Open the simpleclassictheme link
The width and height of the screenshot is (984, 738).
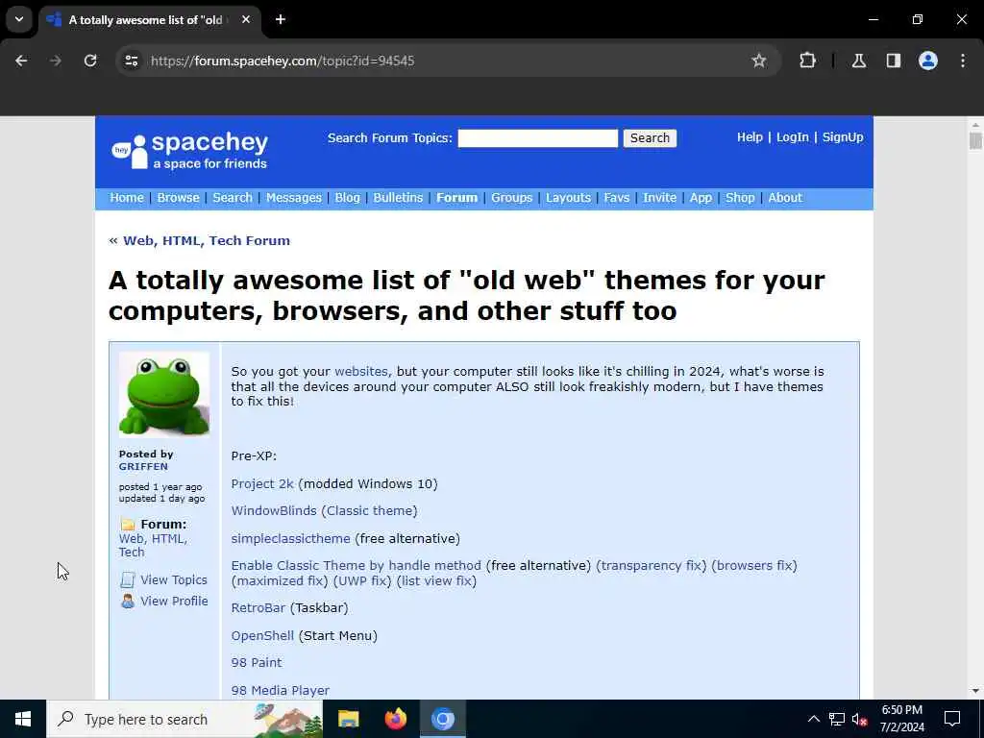(290, 538)
